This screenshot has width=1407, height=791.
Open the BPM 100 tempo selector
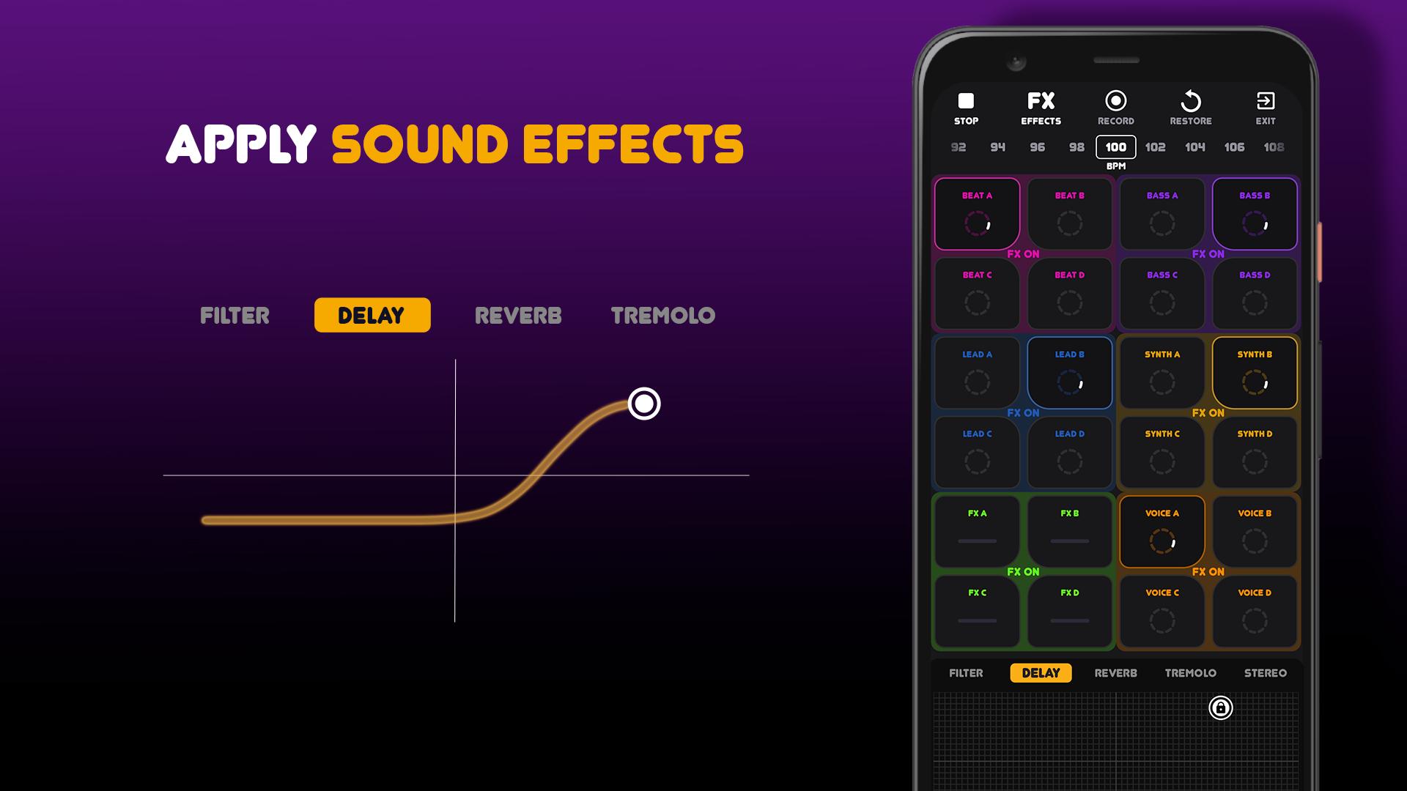pos(1116,146)
